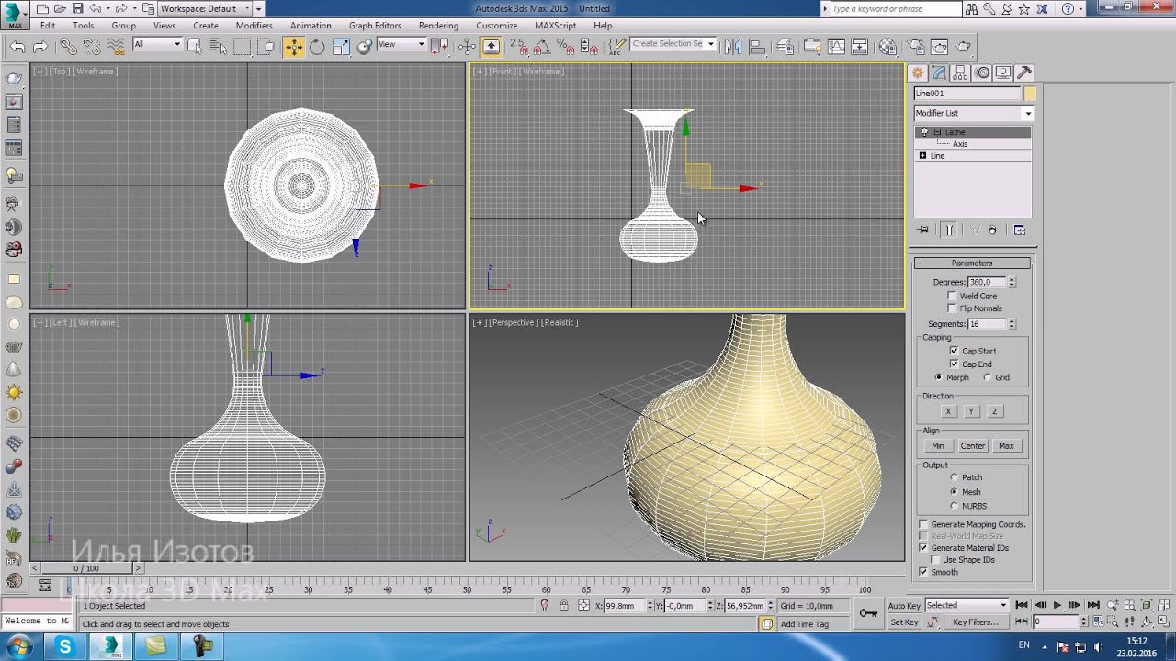
Task: Click the Line001 object color swatch
Action: (1030, 94)
